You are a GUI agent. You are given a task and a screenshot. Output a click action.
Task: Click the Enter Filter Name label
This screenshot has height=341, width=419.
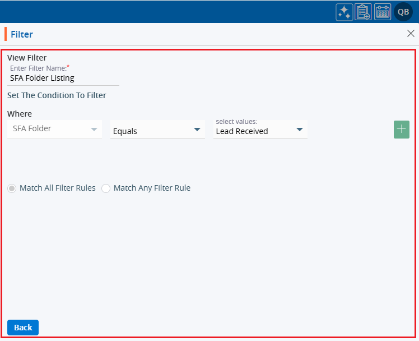click(38, 68)
